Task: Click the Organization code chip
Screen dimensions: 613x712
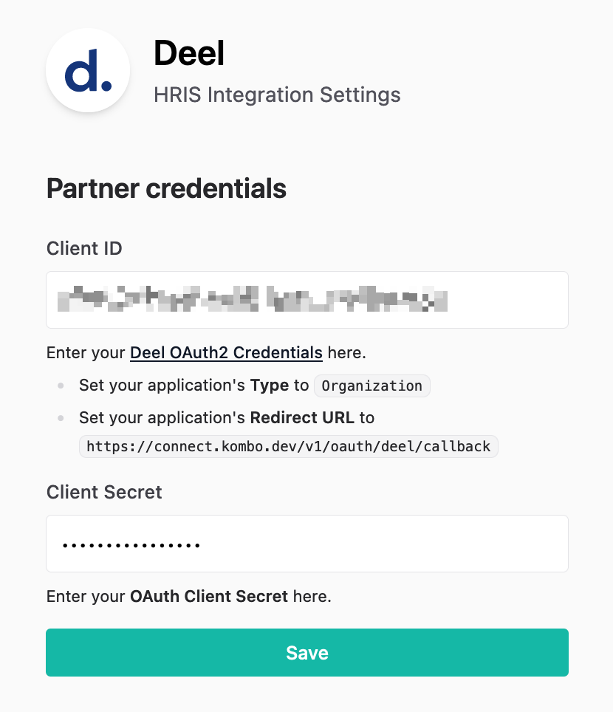Action: click(372, 386)
